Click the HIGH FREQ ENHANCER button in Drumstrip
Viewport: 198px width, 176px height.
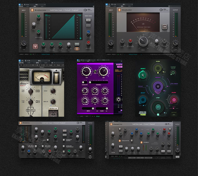[x=43, y=146]
